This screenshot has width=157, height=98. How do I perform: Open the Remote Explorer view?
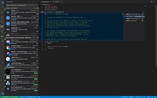(x=2, y=22)
